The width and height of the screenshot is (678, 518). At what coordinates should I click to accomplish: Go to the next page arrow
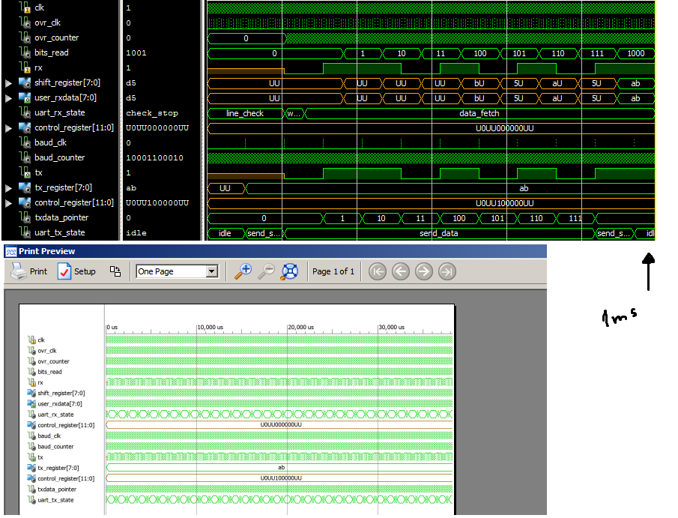[424, 271]
